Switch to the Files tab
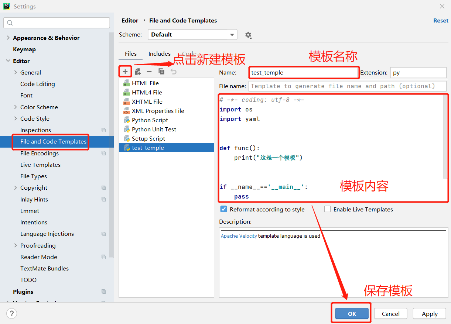Viewport: 451px width, 324px height. (x=131, y=54)
